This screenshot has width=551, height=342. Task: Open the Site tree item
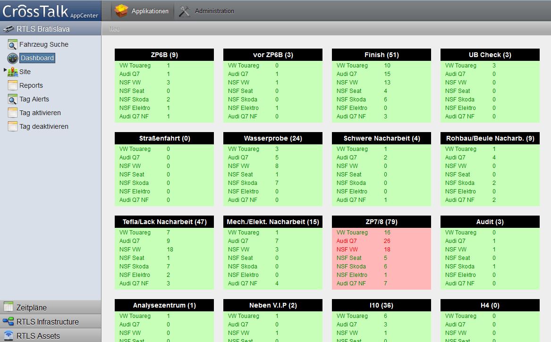(x=25, y=72)
